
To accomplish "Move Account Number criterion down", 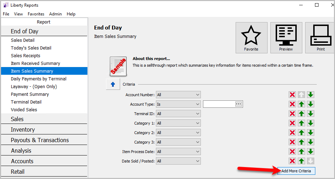I will (311, 95).
